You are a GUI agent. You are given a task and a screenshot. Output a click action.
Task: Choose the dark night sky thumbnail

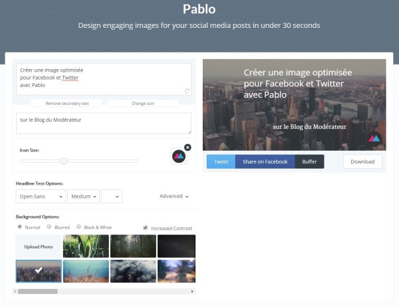[177, 247]
